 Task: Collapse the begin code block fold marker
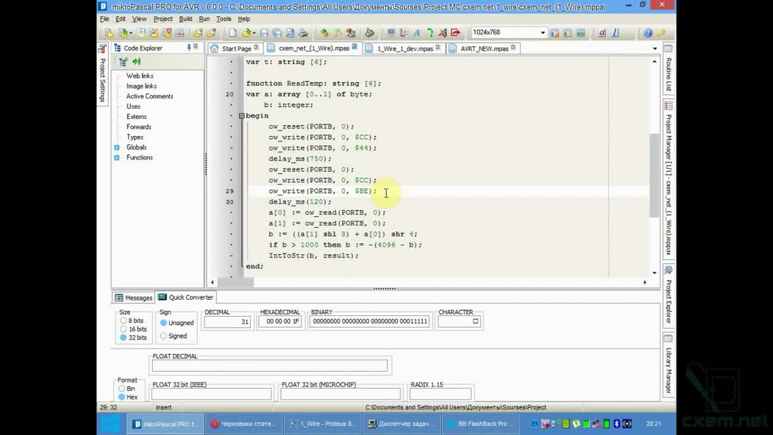tap(242, 116)
